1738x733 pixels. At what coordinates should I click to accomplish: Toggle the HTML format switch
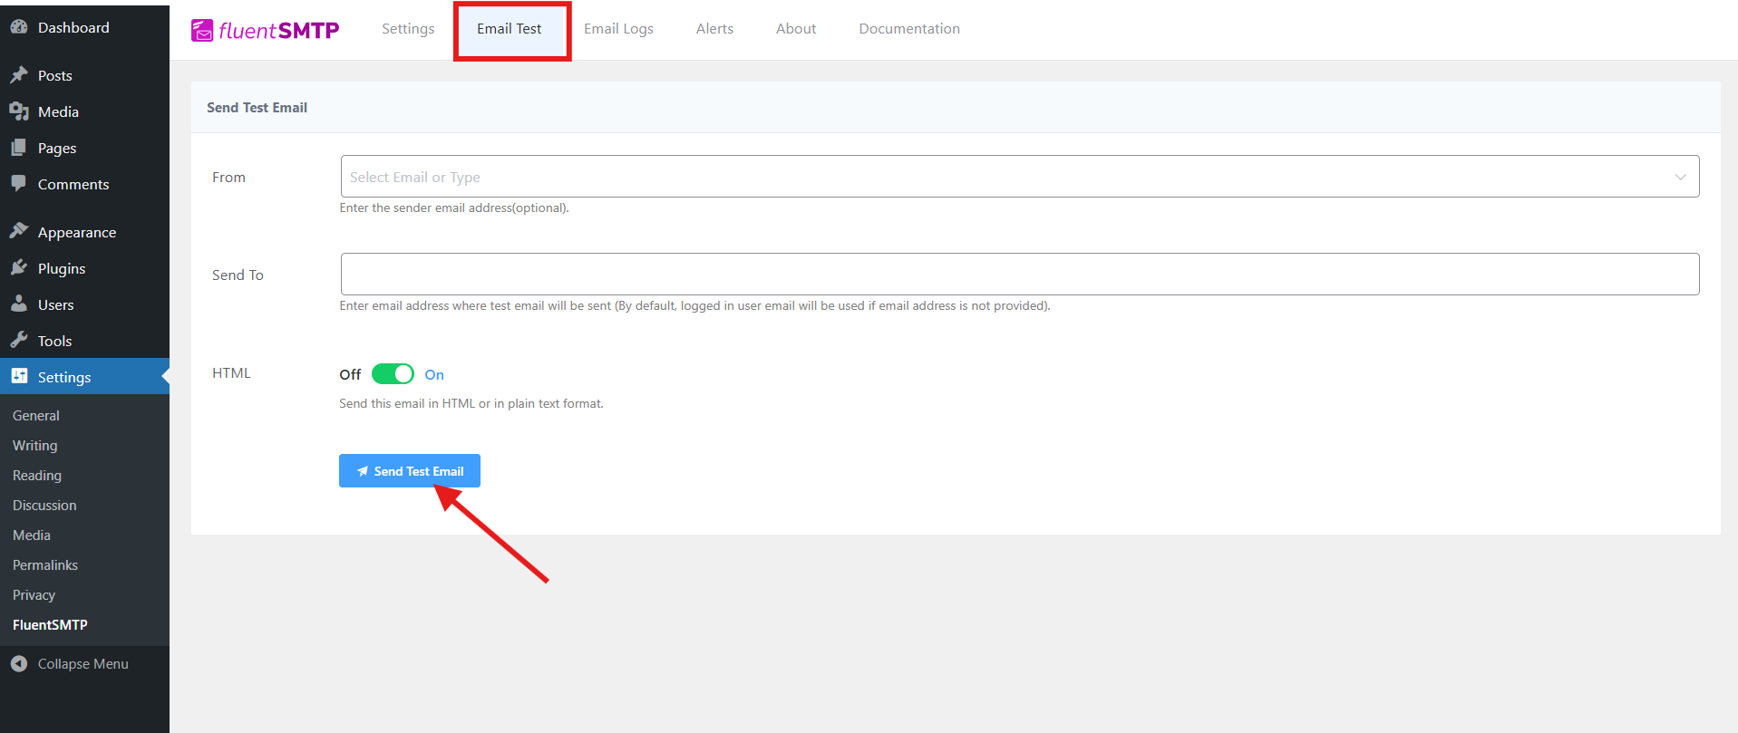coord(393,374)
